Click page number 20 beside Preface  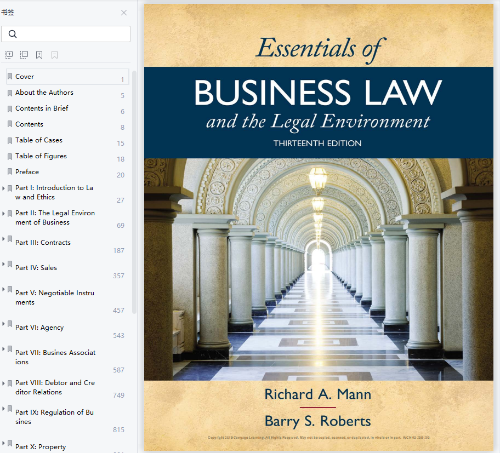(121, 175)
